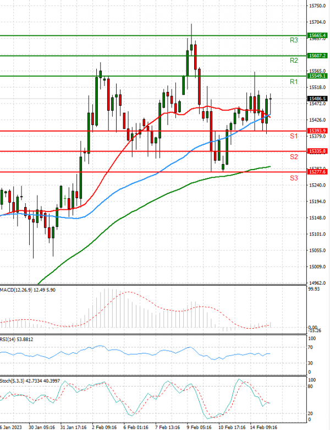Click the R3 resistance label

tap(294, 40)
